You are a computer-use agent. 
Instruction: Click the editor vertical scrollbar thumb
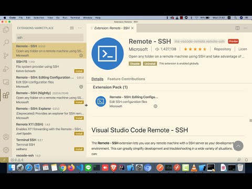(250, 121)
